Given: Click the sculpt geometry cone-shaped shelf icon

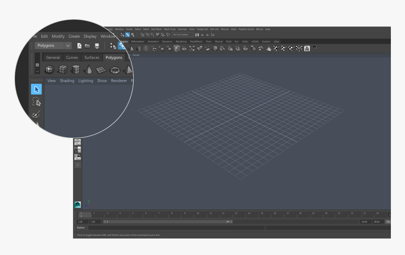Looking at the screenshot, I should pyautogui.click(x=269, y=49).
